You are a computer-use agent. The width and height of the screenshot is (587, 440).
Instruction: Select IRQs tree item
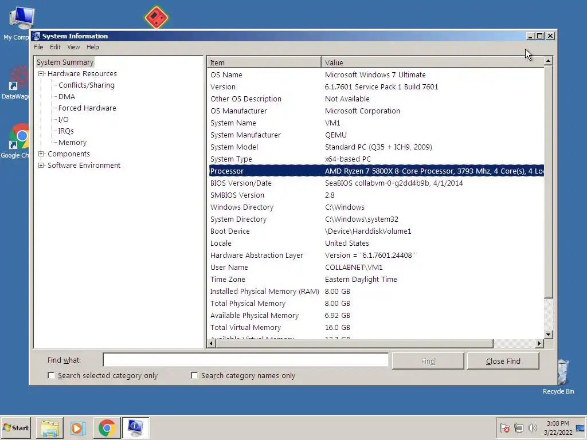tap(66, 131)
